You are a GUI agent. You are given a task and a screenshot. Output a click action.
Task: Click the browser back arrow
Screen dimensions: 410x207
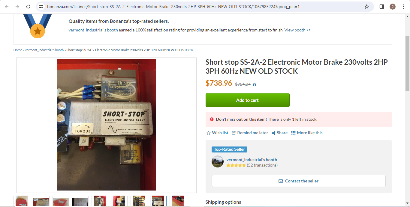click(x=7, y=7)
